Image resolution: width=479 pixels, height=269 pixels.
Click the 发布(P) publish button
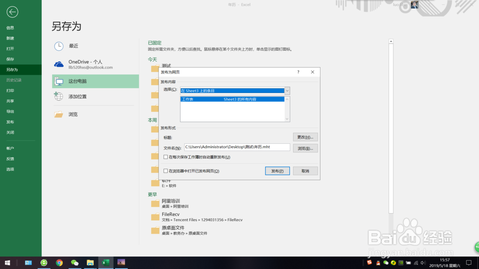(x=277, y=171)
